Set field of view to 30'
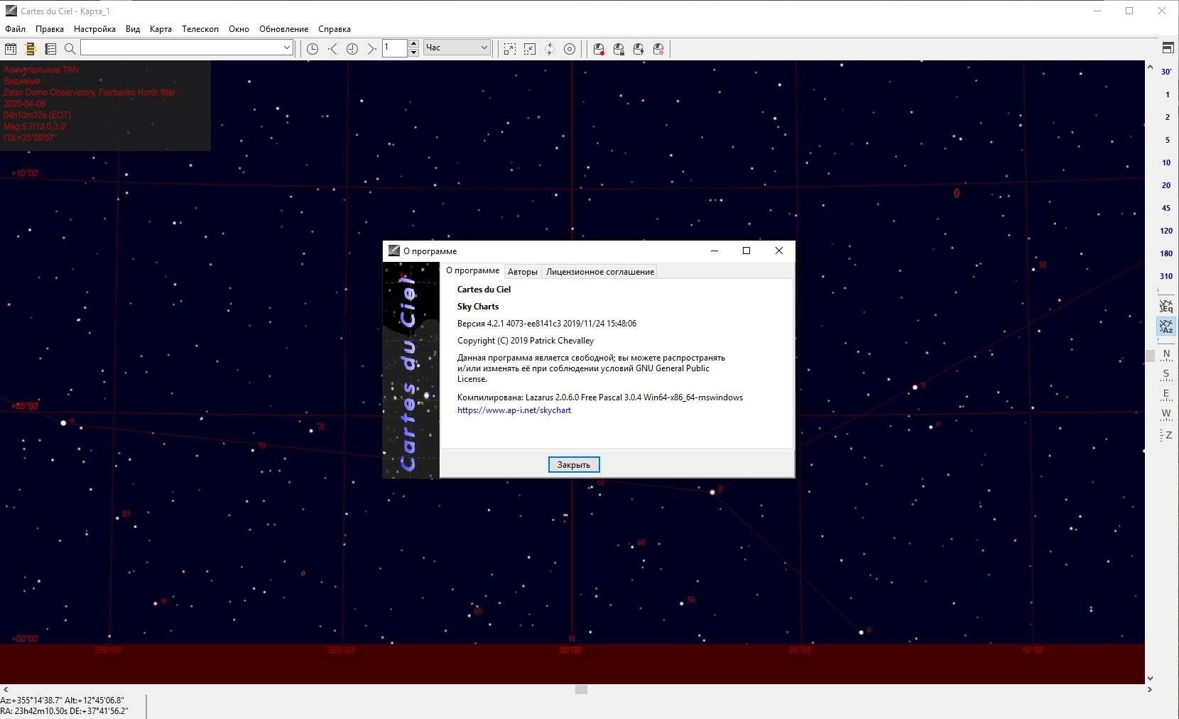Image resolution: width=1179 pixels, height=719 pixels. click(x=1166, y=72)
